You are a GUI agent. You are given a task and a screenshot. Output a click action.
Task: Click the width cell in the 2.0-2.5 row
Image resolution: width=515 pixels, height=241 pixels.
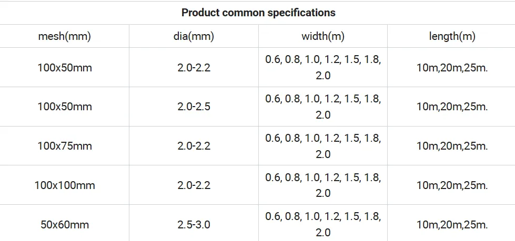pos(323,107)
